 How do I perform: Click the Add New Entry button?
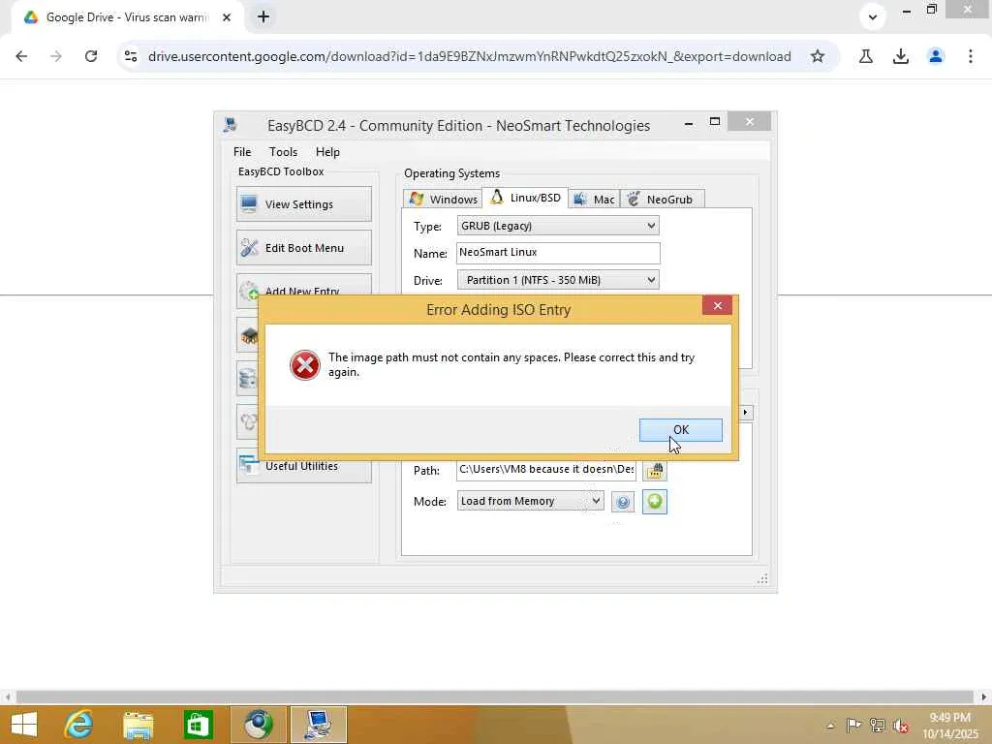point(303,284)
